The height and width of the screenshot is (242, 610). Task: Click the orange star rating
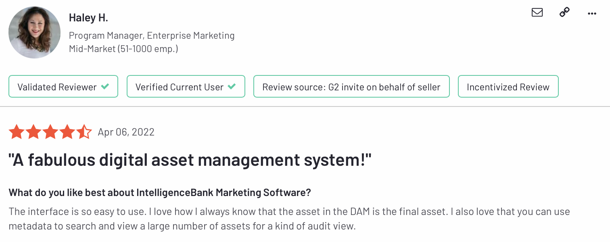point(50,132)
